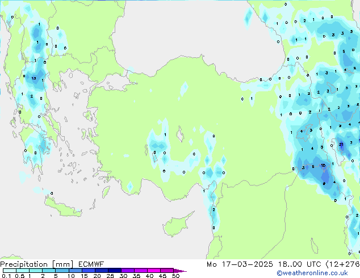360x278 pixels.
Task: Click the 15–20 mm blue legend swatch
Action: [x=88, y=271]
